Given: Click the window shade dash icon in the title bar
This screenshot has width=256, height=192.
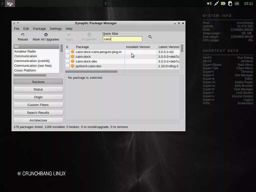Looking at the screenshot, I should pos(18,23).
